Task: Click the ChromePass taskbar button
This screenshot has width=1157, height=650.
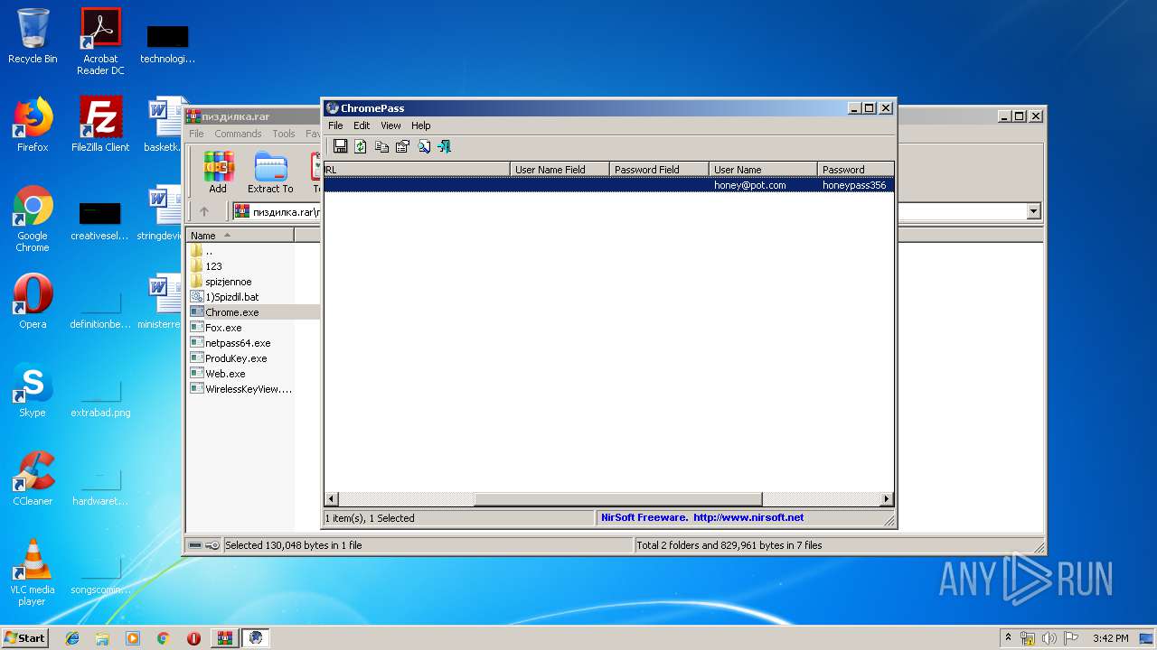Action: pyautogui.click(x=256, y=638)
